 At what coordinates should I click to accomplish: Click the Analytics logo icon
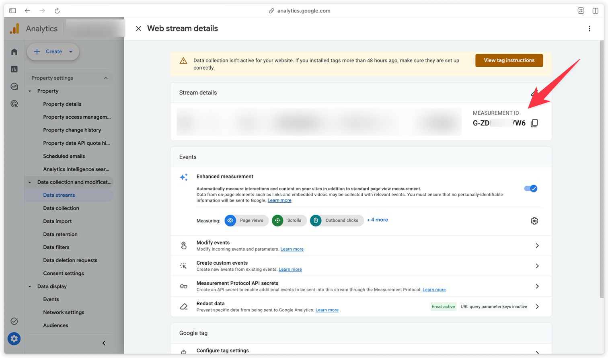click(14, 29)
